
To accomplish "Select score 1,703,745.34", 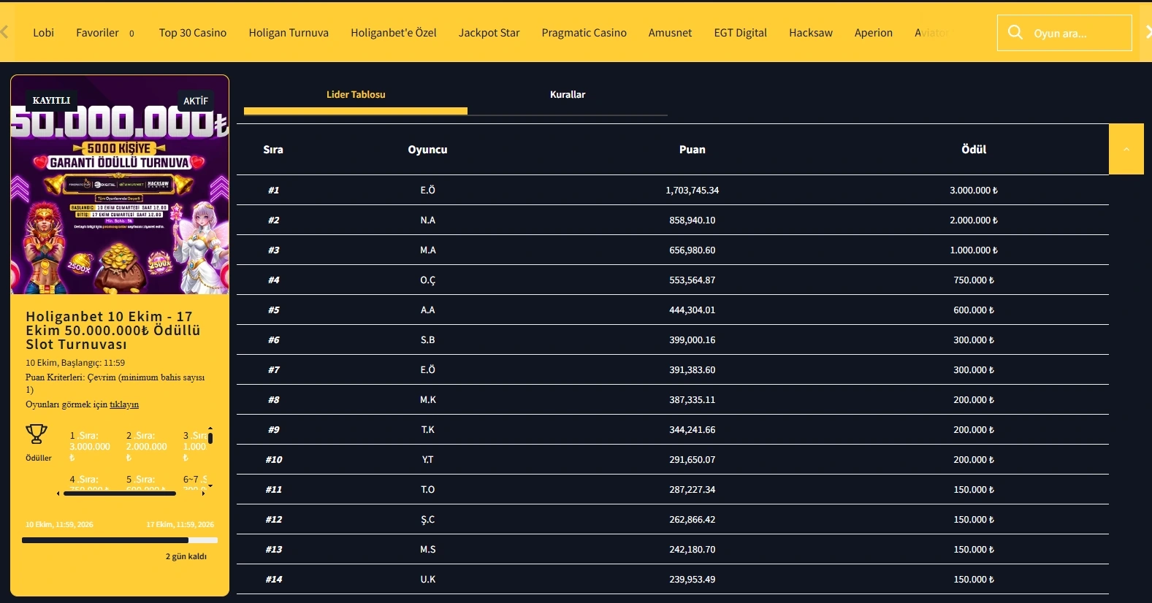I will coord(693,191).
